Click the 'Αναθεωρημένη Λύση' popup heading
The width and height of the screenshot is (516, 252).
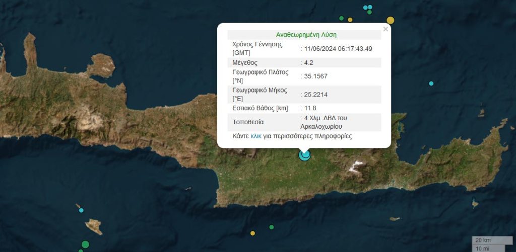(306, 35)
